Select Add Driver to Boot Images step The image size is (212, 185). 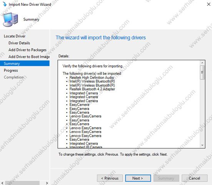29,57
